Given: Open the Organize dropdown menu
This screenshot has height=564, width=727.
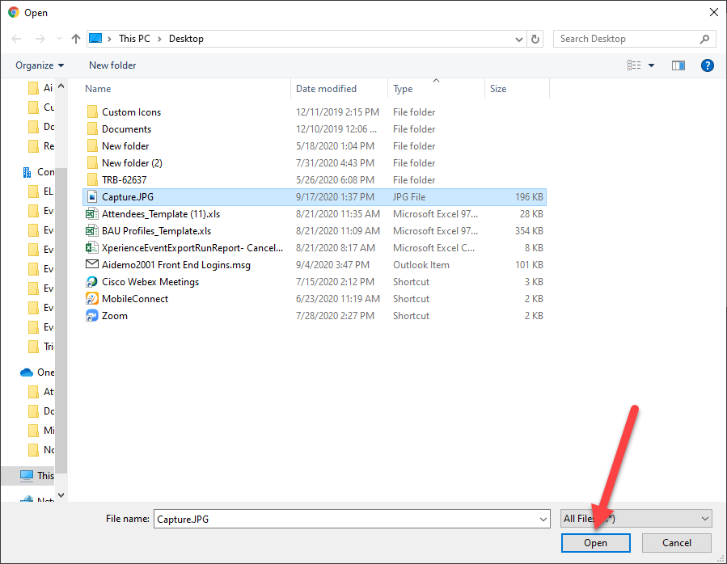Looking at the screenshot, I should click(x=40, y=65).
